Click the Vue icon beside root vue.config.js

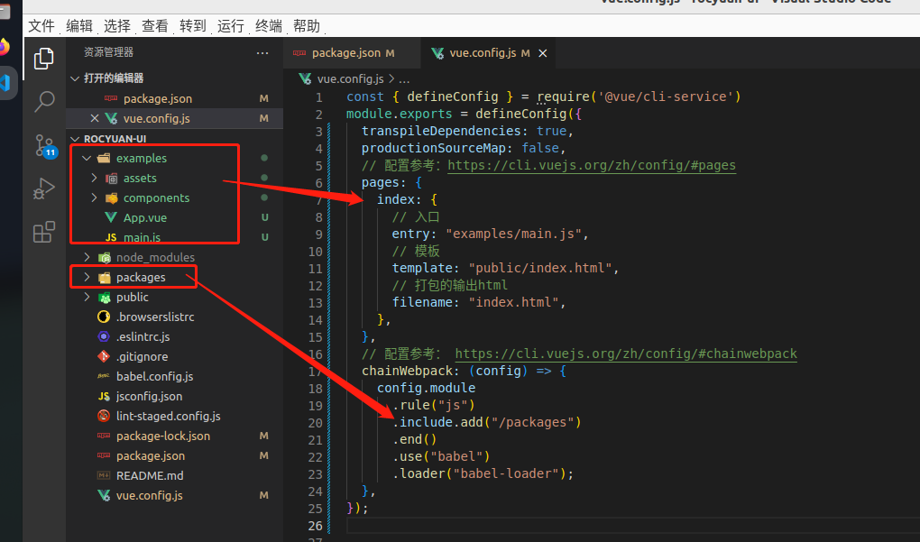(x=104, y=495)
